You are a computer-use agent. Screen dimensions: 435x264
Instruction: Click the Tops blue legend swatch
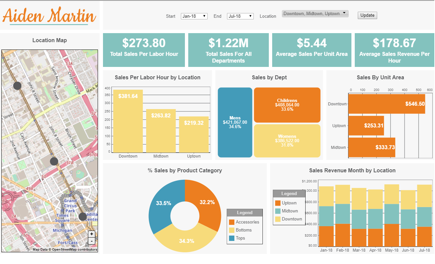point(231,238)
